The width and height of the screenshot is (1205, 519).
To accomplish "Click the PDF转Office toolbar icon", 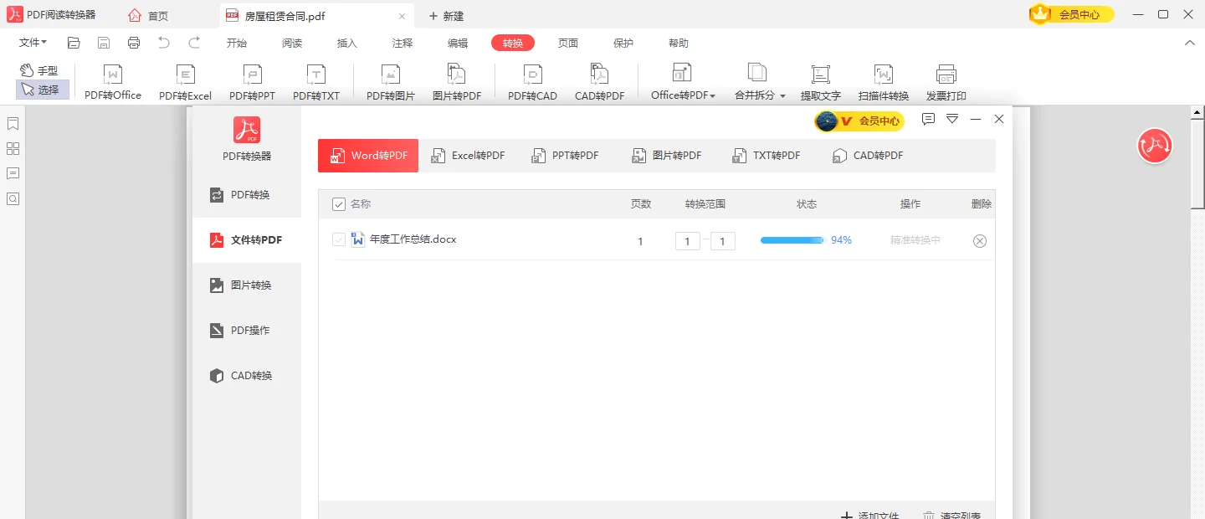I will [x=113, y=83].
